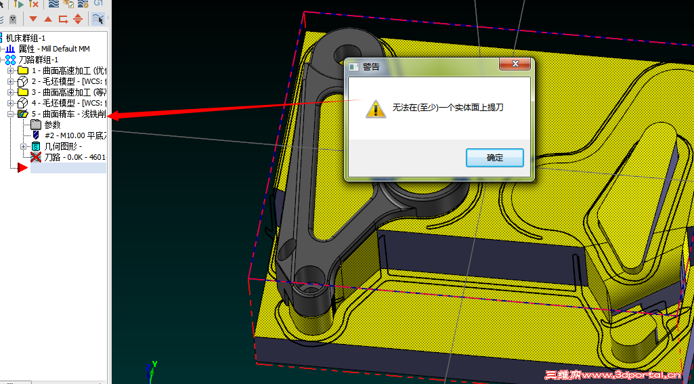Click stock model cube icon of operation 2
The width and height of the screenshot is (694, 384).
(22, 81)
